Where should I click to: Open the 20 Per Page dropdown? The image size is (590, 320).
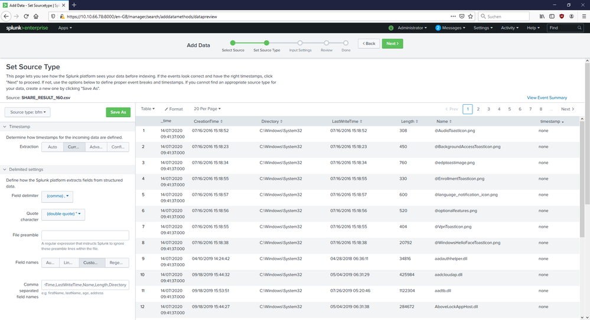(x=207, y=109)
